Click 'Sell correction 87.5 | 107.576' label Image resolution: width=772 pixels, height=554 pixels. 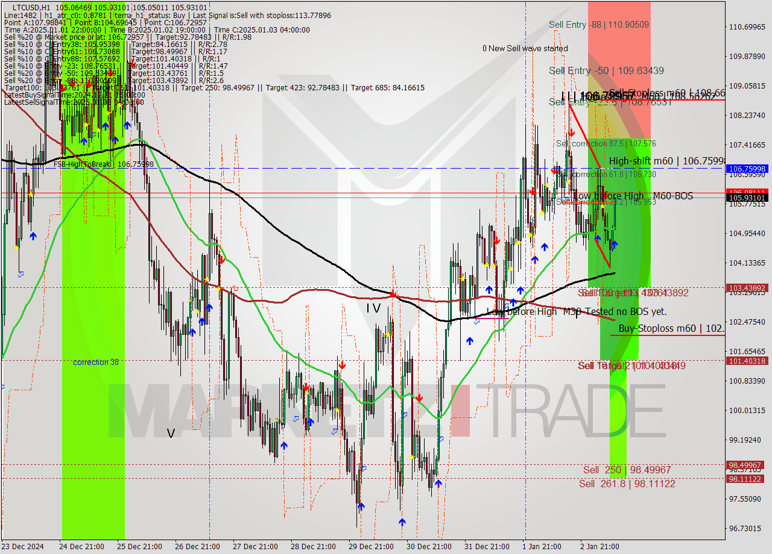pos(606,143)
